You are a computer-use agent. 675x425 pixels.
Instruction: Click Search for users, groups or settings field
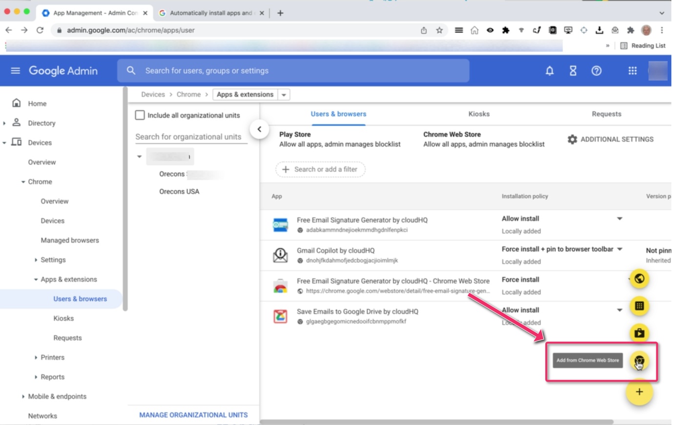pyautogui.click(x=293, y=71)
